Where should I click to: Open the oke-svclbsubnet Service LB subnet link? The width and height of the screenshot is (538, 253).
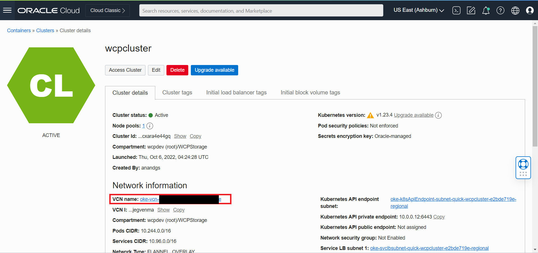pos(429,248)
